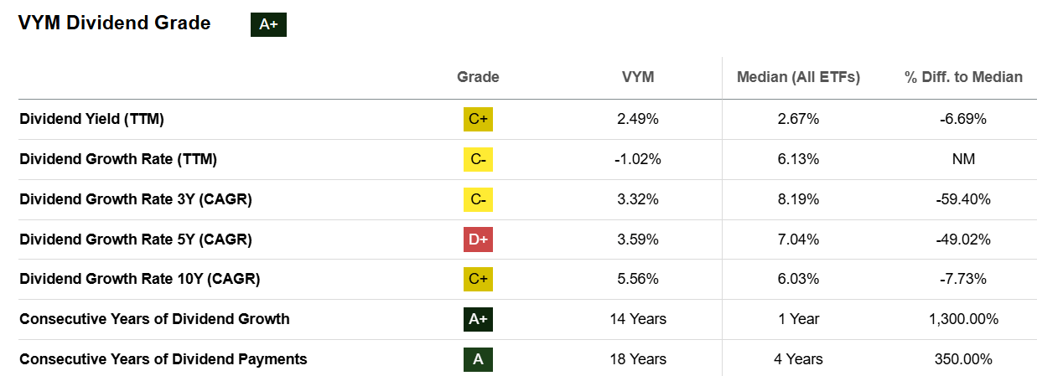This screenshot has width=1037, height=376.
Task: Open Consecutive Years of Dividend Growth label
Action: coord(154,319)
